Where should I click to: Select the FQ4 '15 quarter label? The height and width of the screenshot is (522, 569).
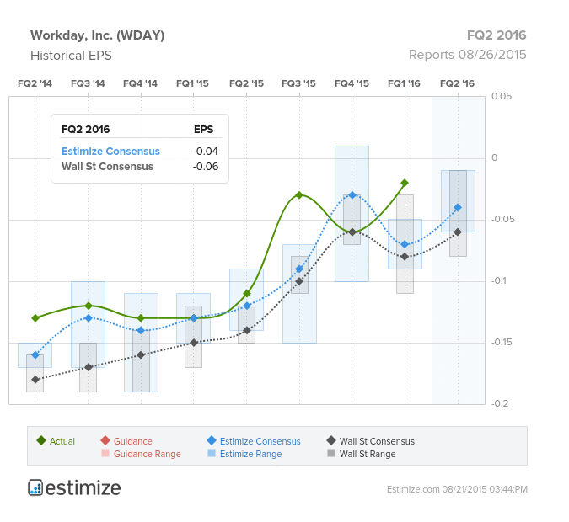coord(352,83)
